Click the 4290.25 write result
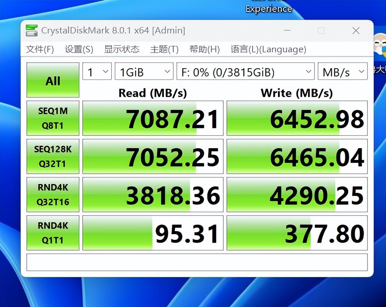 pyautogui.click(x=297, y=195)
